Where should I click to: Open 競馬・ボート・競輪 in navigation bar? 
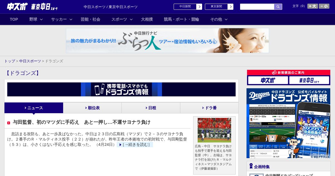(181, 19)
